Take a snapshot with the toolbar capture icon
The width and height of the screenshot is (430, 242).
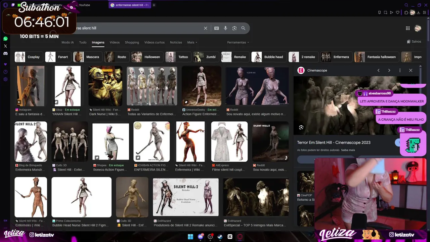pos(385,13)
